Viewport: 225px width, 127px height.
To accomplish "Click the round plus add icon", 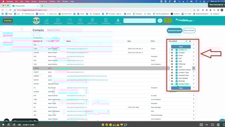I will (x=160, y=21).
